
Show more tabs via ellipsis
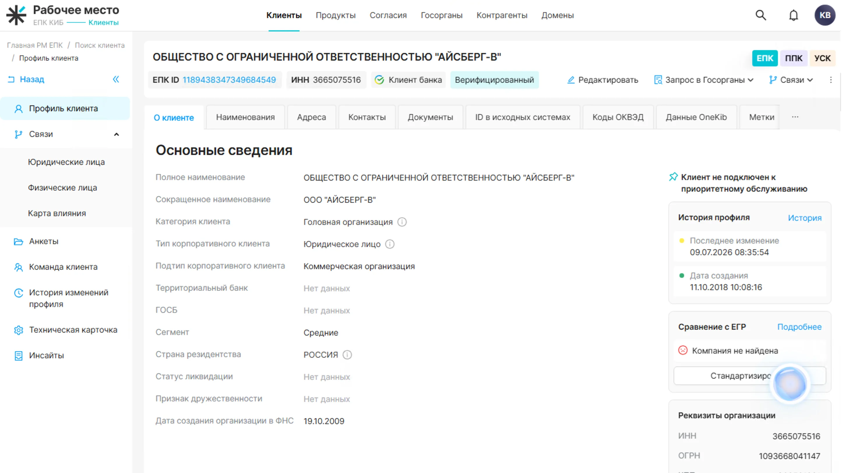click(x=795, y=117)
